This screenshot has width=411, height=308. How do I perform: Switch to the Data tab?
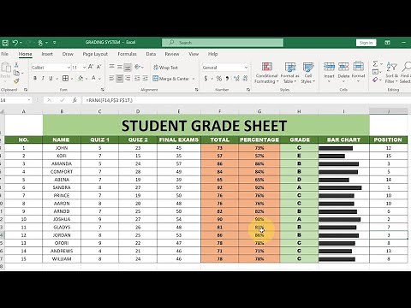point(151,54)
